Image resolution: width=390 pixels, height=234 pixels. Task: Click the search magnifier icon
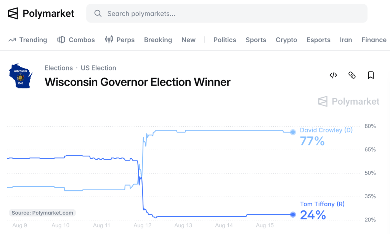coord(98,13)
